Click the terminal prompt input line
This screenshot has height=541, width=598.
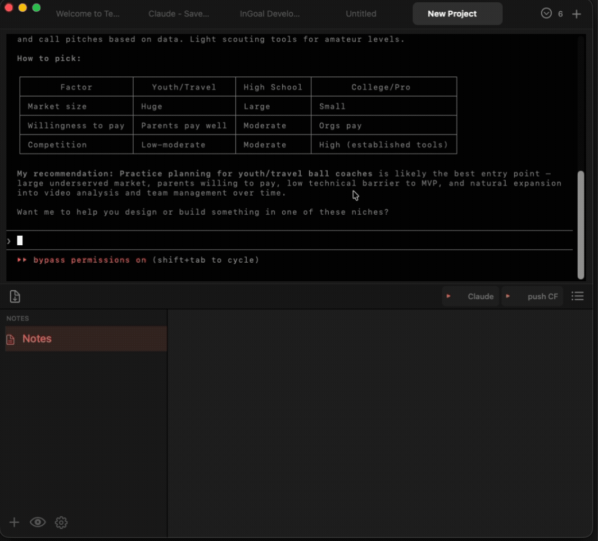pos(289,240)
